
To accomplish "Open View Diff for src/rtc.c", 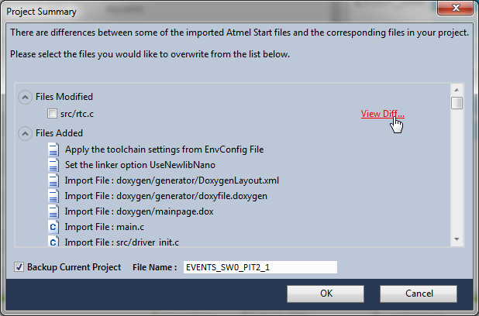I will pos(382,114).
